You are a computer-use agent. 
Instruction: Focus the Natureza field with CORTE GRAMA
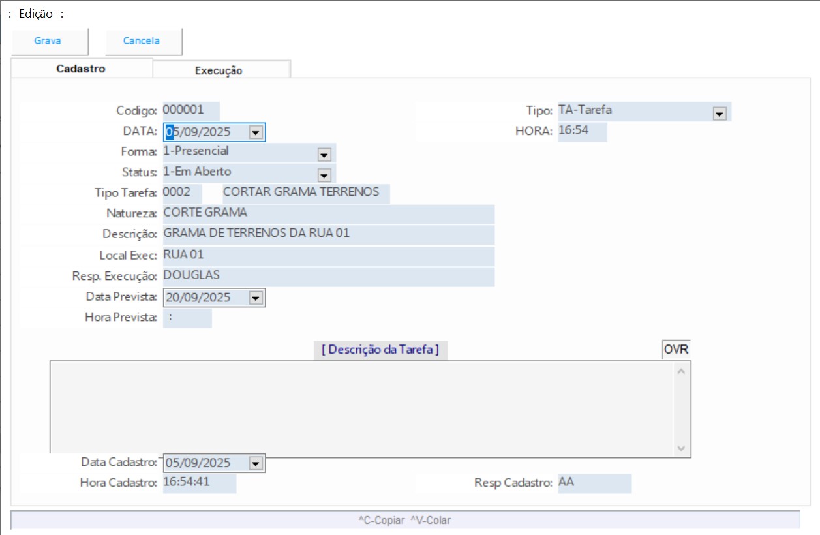click(x=327, y=213)
